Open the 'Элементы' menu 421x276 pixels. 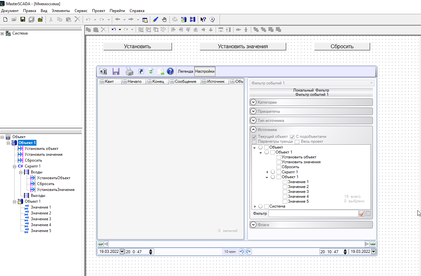(61, 11)
